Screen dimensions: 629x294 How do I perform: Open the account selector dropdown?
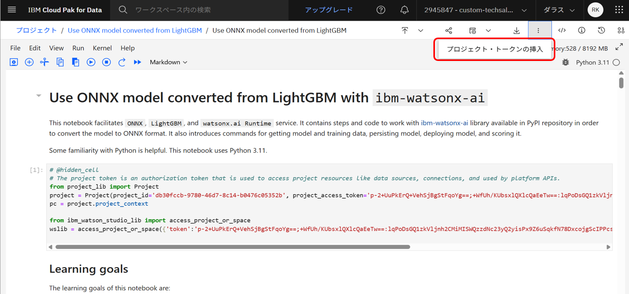point(476,10)
